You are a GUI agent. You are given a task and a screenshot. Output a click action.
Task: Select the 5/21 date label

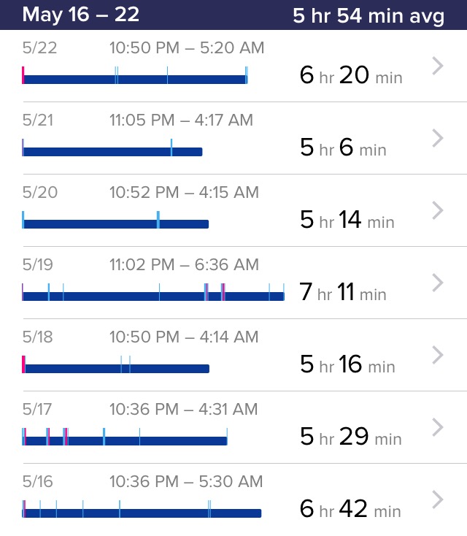[x=38, y=120]
